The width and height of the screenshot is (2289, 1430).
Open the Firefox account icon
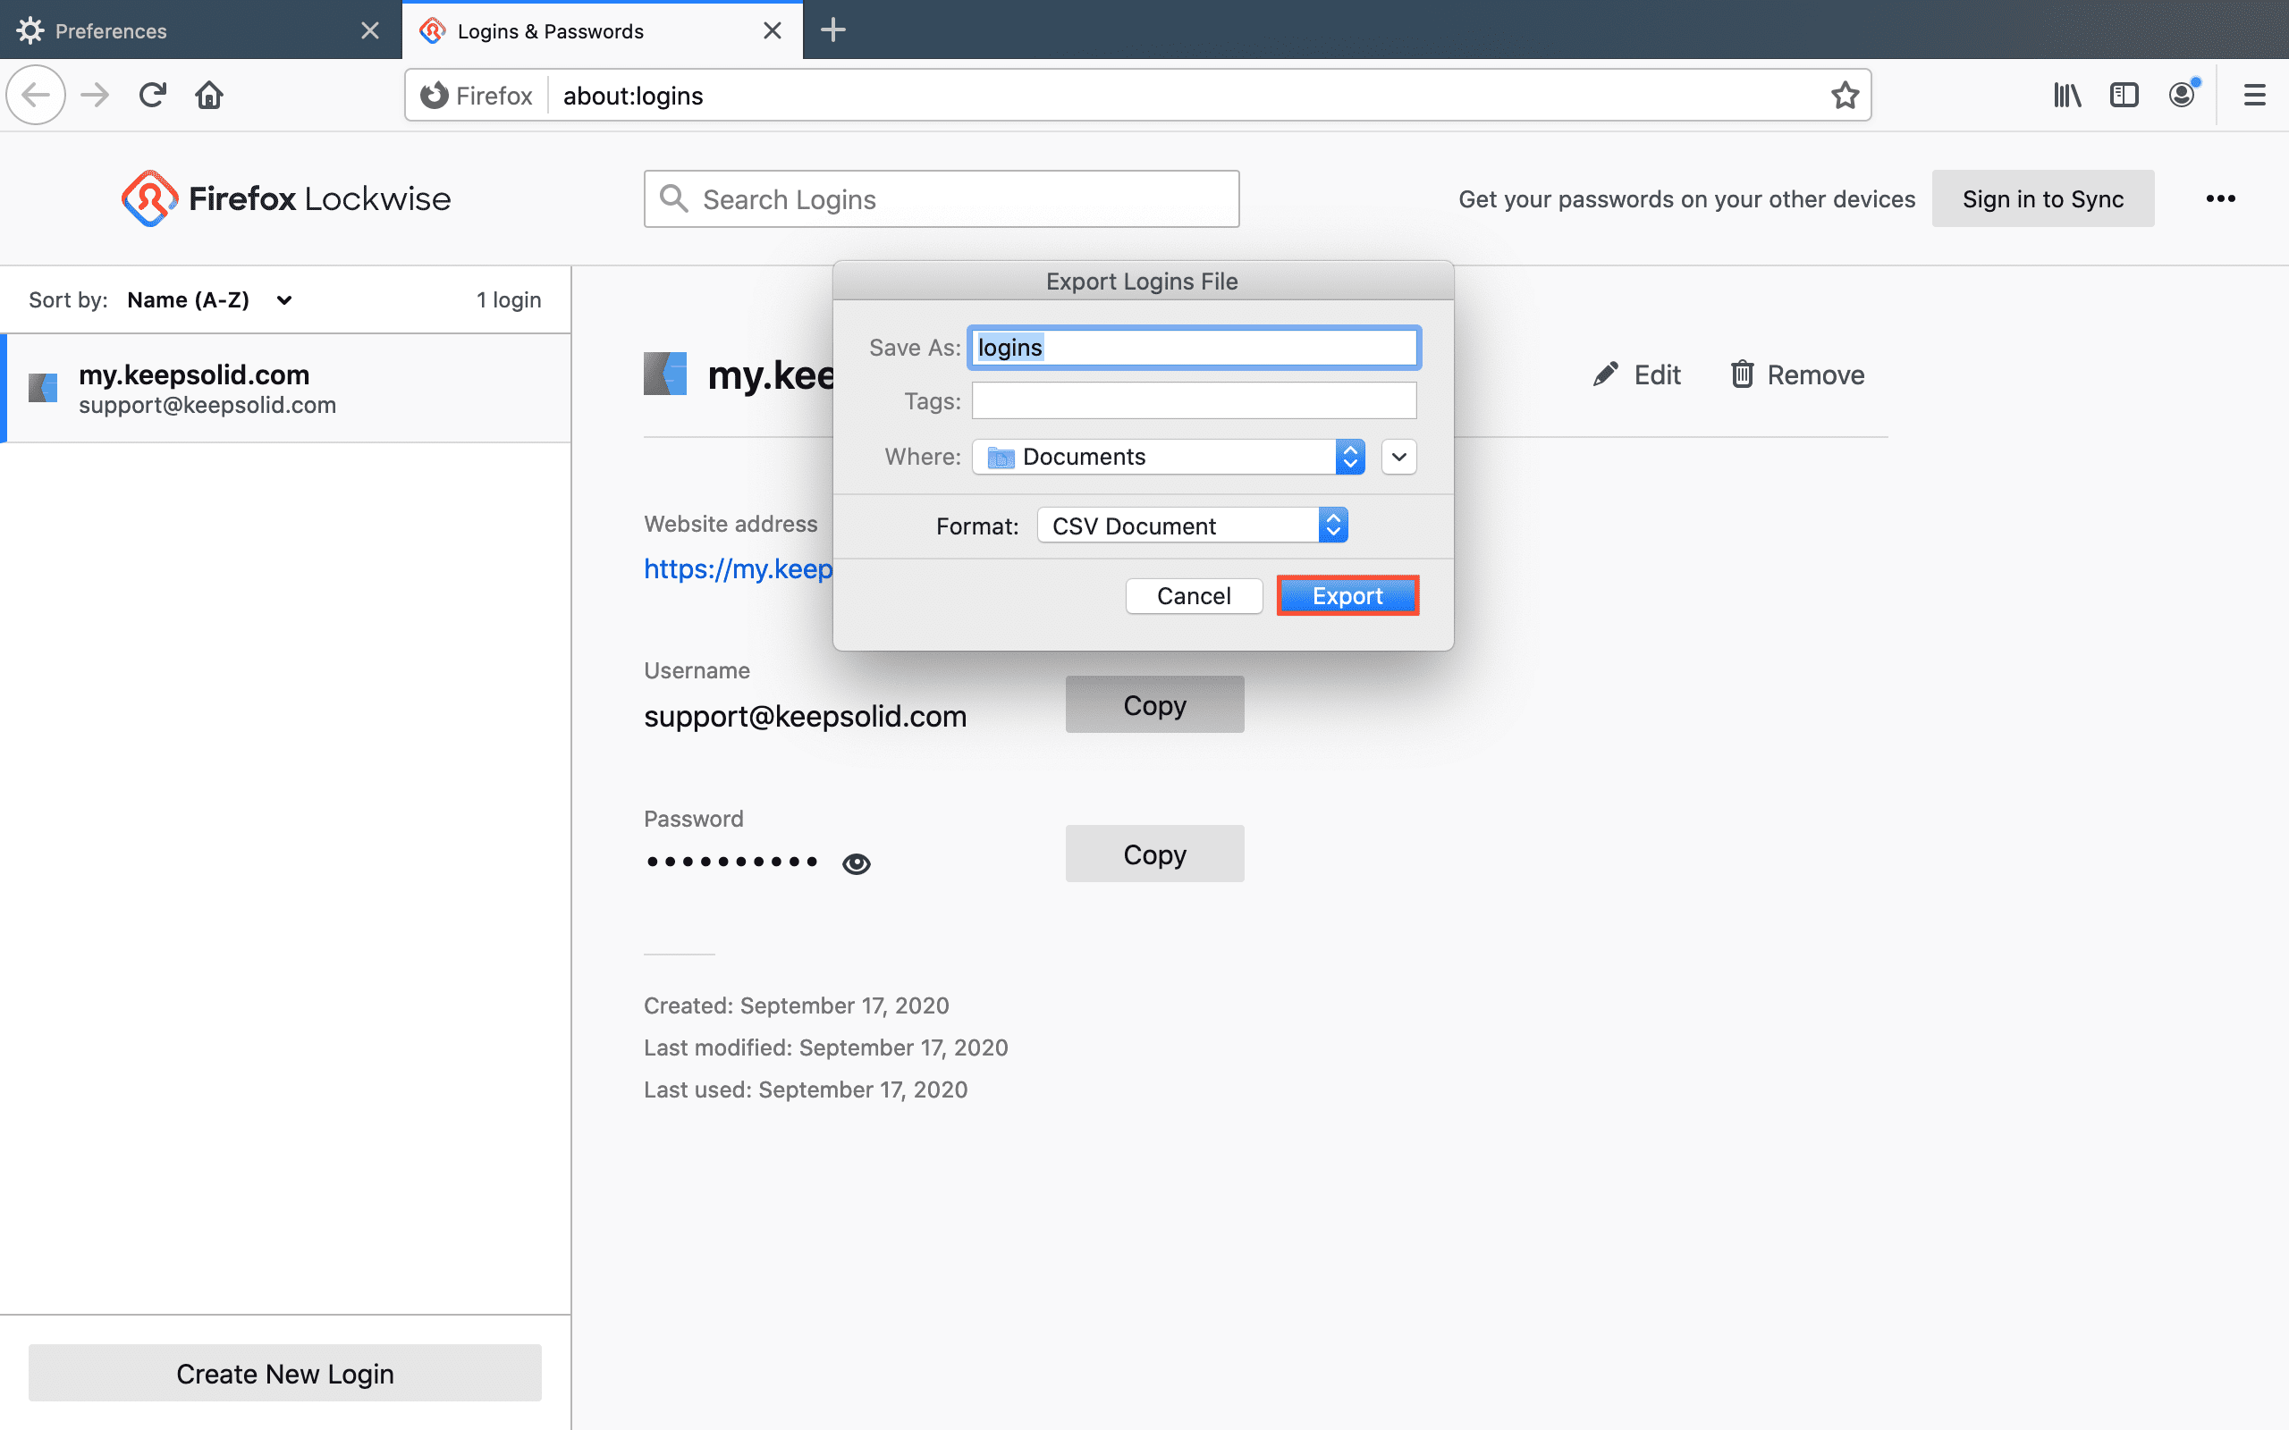[x=2181, y=95]
